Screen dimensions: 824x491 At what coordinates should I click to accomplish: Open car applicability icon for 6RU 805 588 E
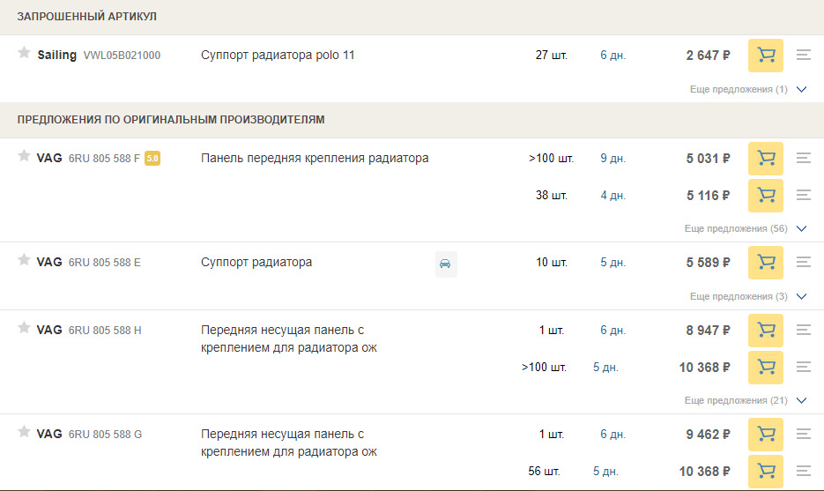click(x=446, y=264)
